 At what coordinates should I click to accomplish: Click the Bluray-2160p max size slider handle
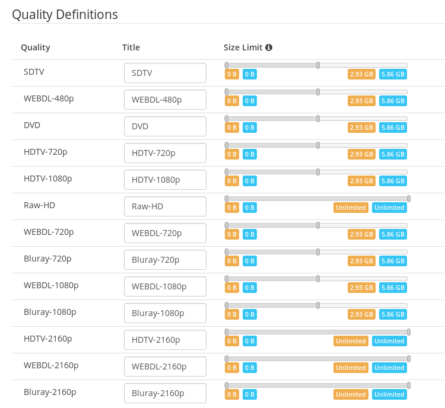click(409, 385)
